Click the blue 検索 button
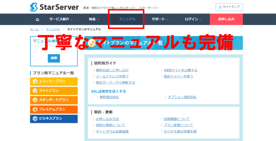This screenshot has width=276, height=141. (x=54, y=58)
